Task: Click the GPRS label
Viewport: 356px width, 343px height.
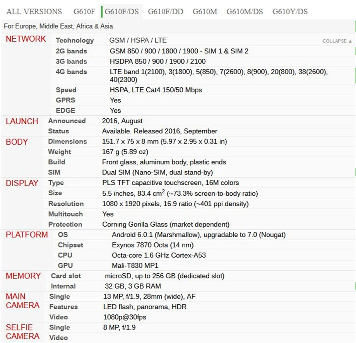Action: click(x=66, y=100)
